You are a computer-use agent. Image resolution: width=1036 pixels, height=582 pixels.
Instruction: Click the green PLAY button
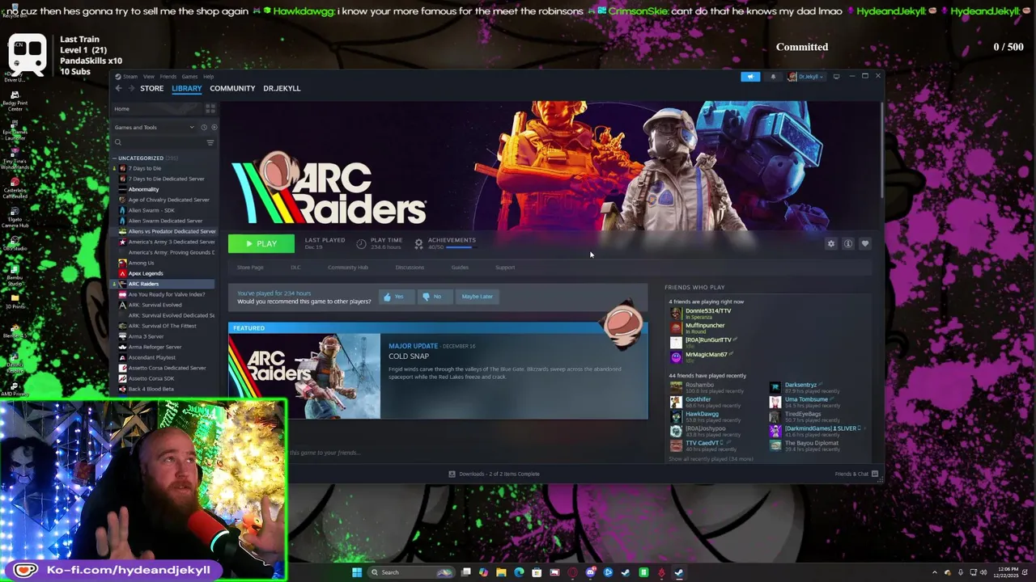(261, 243)
